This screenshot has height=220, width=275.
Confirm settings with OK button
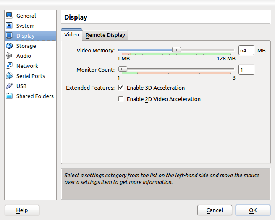tap(253, 210)
